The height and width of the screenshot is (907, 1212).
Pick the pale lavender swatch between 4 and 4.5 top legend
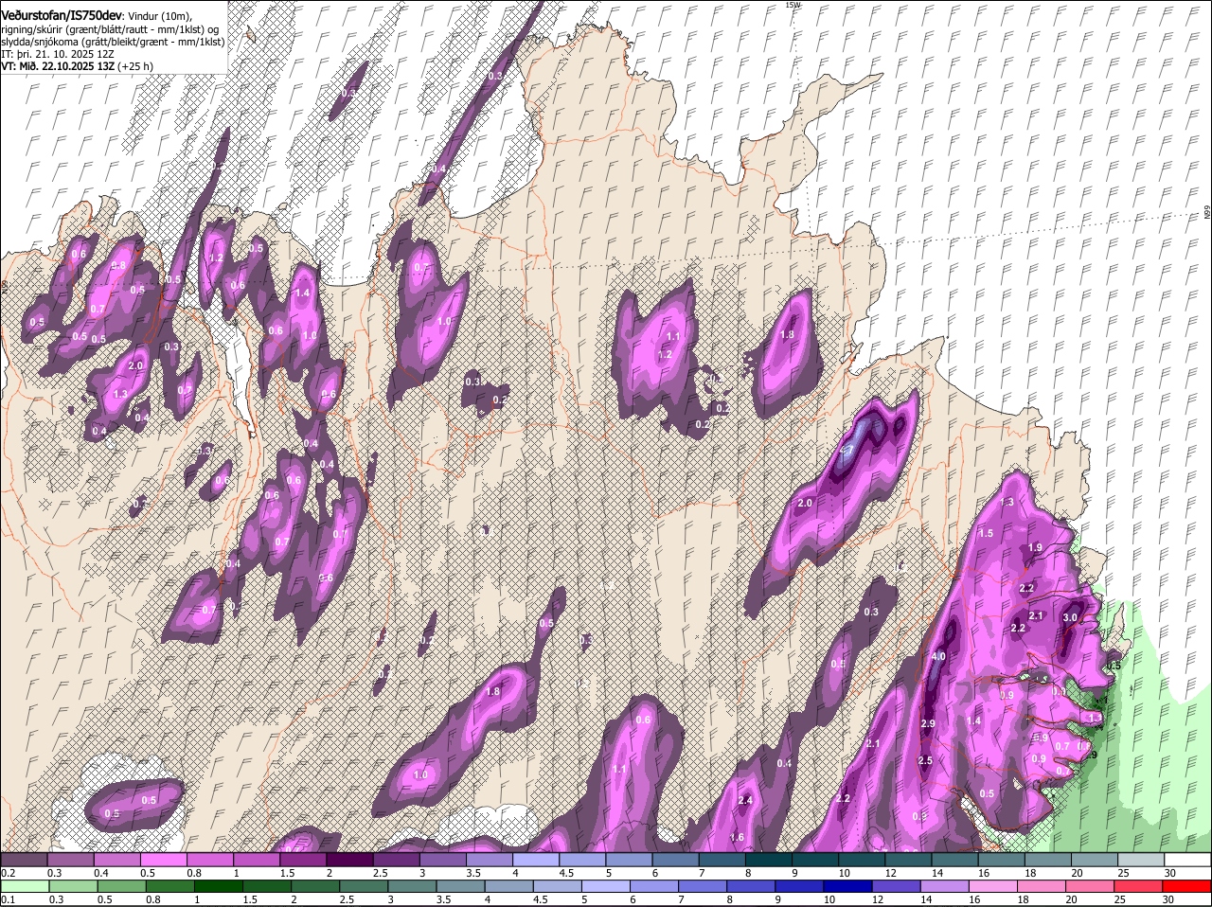(x=536, y=860)
